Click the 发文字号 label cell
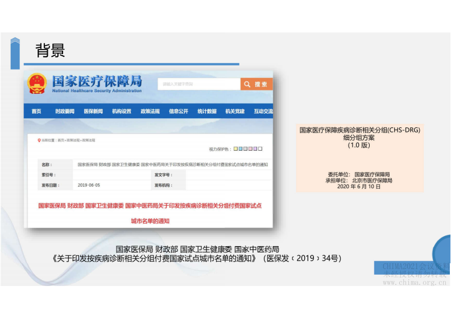 (x=168, y=175)
